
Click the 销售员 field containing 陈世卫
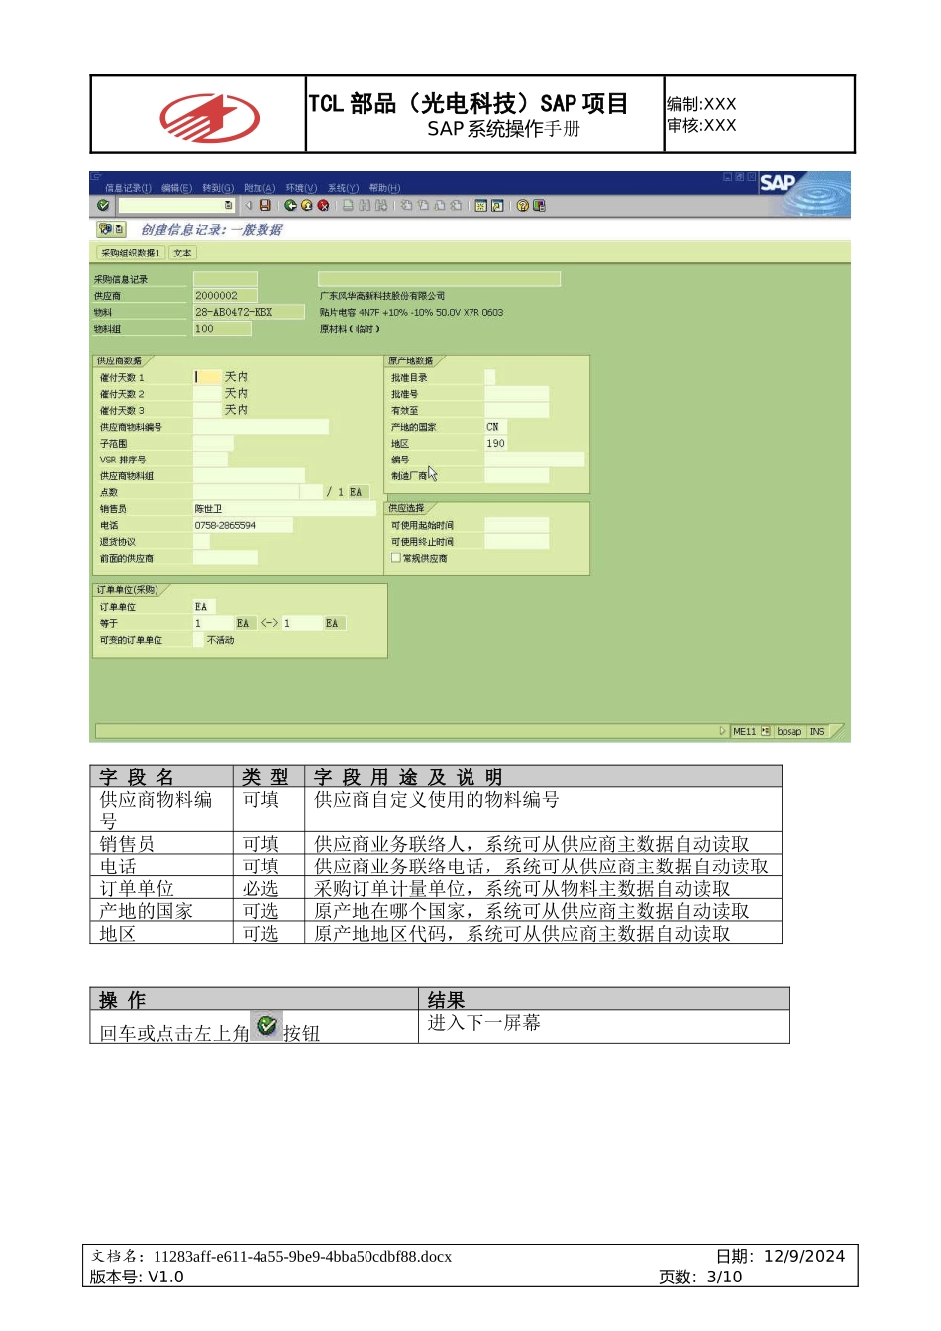284,508
